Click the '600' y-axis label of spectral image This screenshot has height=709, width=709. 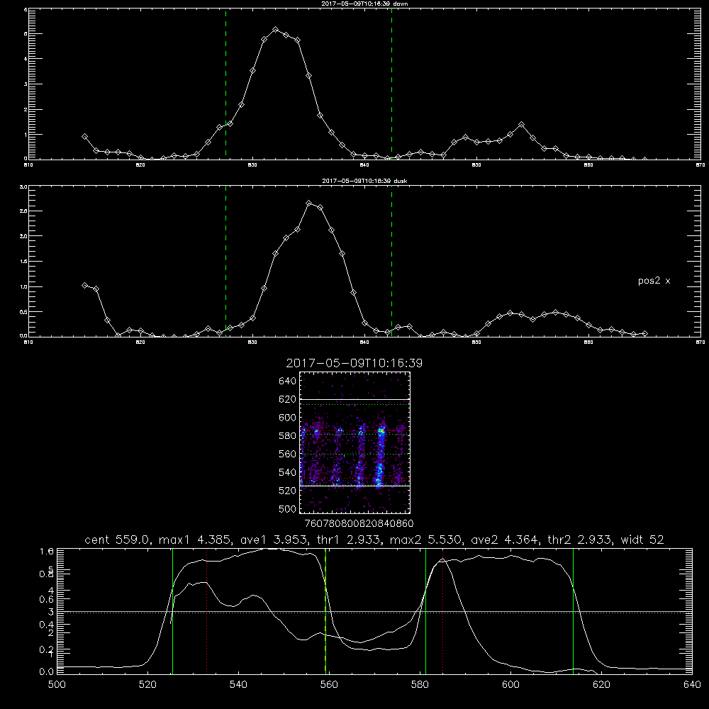click(288, 418)
